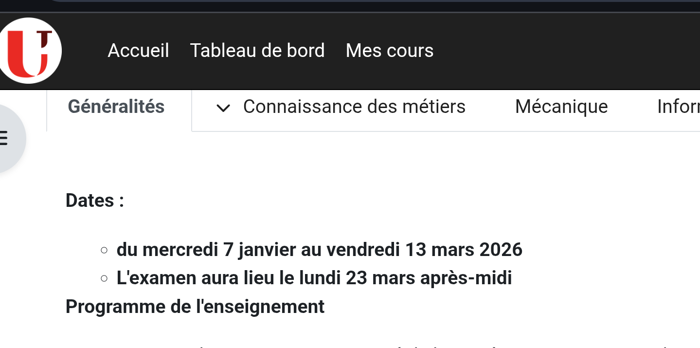Click the "Programme de l'enseignement" heading

pos(195,307)
